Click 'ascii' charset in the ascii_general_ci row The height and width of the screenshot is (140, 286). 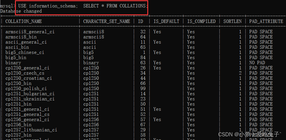pos(90,42)
